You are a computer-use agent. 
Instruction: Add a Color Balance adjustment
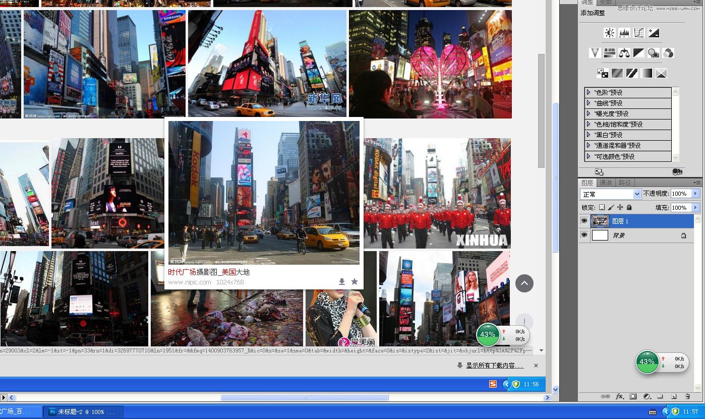pos(624,53)
